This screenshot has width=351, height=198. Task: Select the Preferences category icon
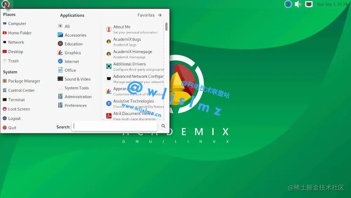60,105
